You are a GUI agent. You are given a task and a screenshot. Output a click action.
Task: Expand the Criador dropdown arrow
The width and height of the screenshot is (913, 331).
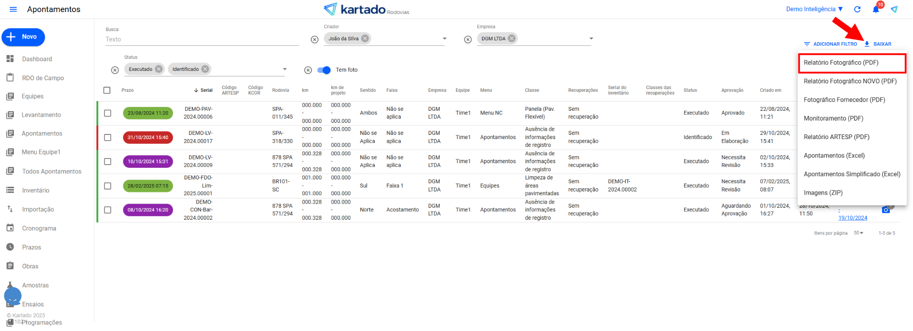[x=444, y=38]
